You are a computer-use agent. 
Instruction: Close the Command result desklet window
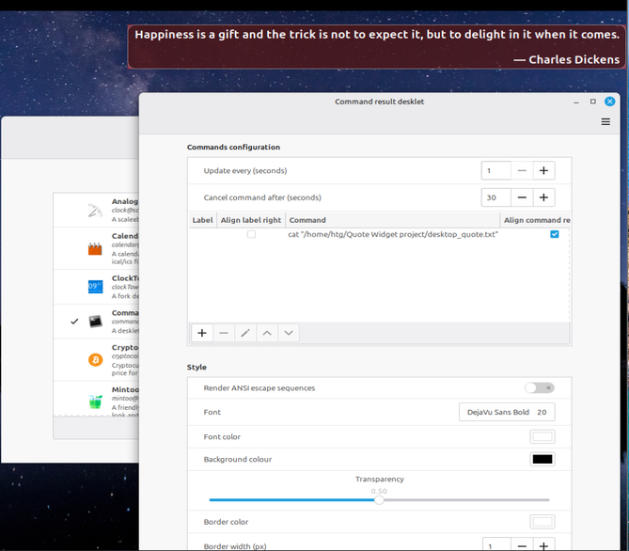coord(610,102)
